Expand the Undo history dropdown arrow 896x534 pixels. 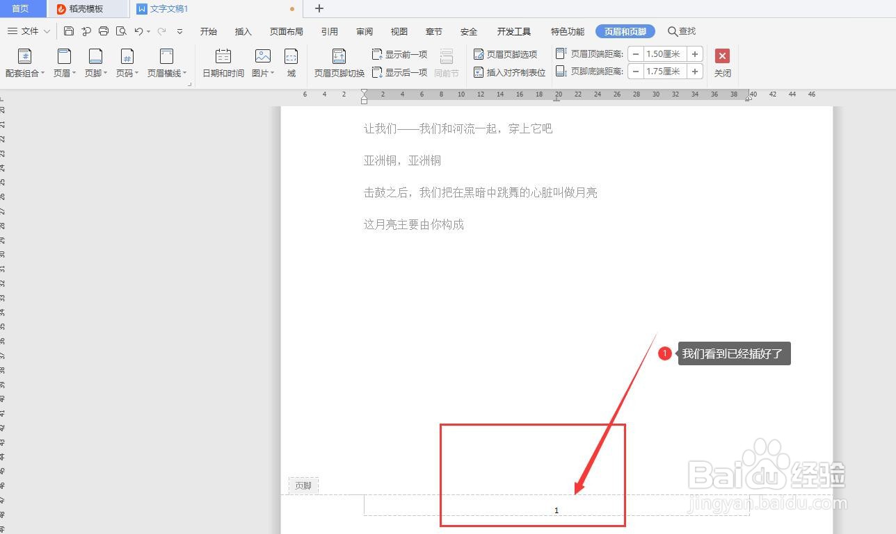[148, 32]
